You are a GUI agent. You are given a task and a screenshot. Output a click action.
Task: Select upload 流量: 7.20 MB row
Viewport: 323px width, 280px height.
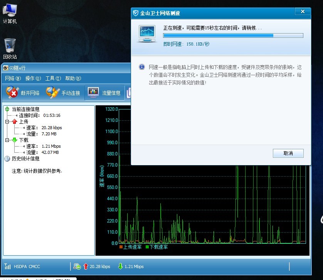tap(41, 134)
